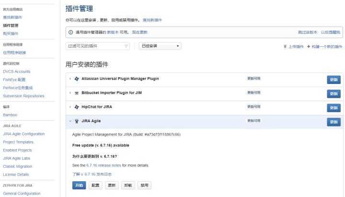This screenshot has height=197, width=345.
Task: Update the Atlassian Universal Plugin Manager plugin
Action: point(333,80)
